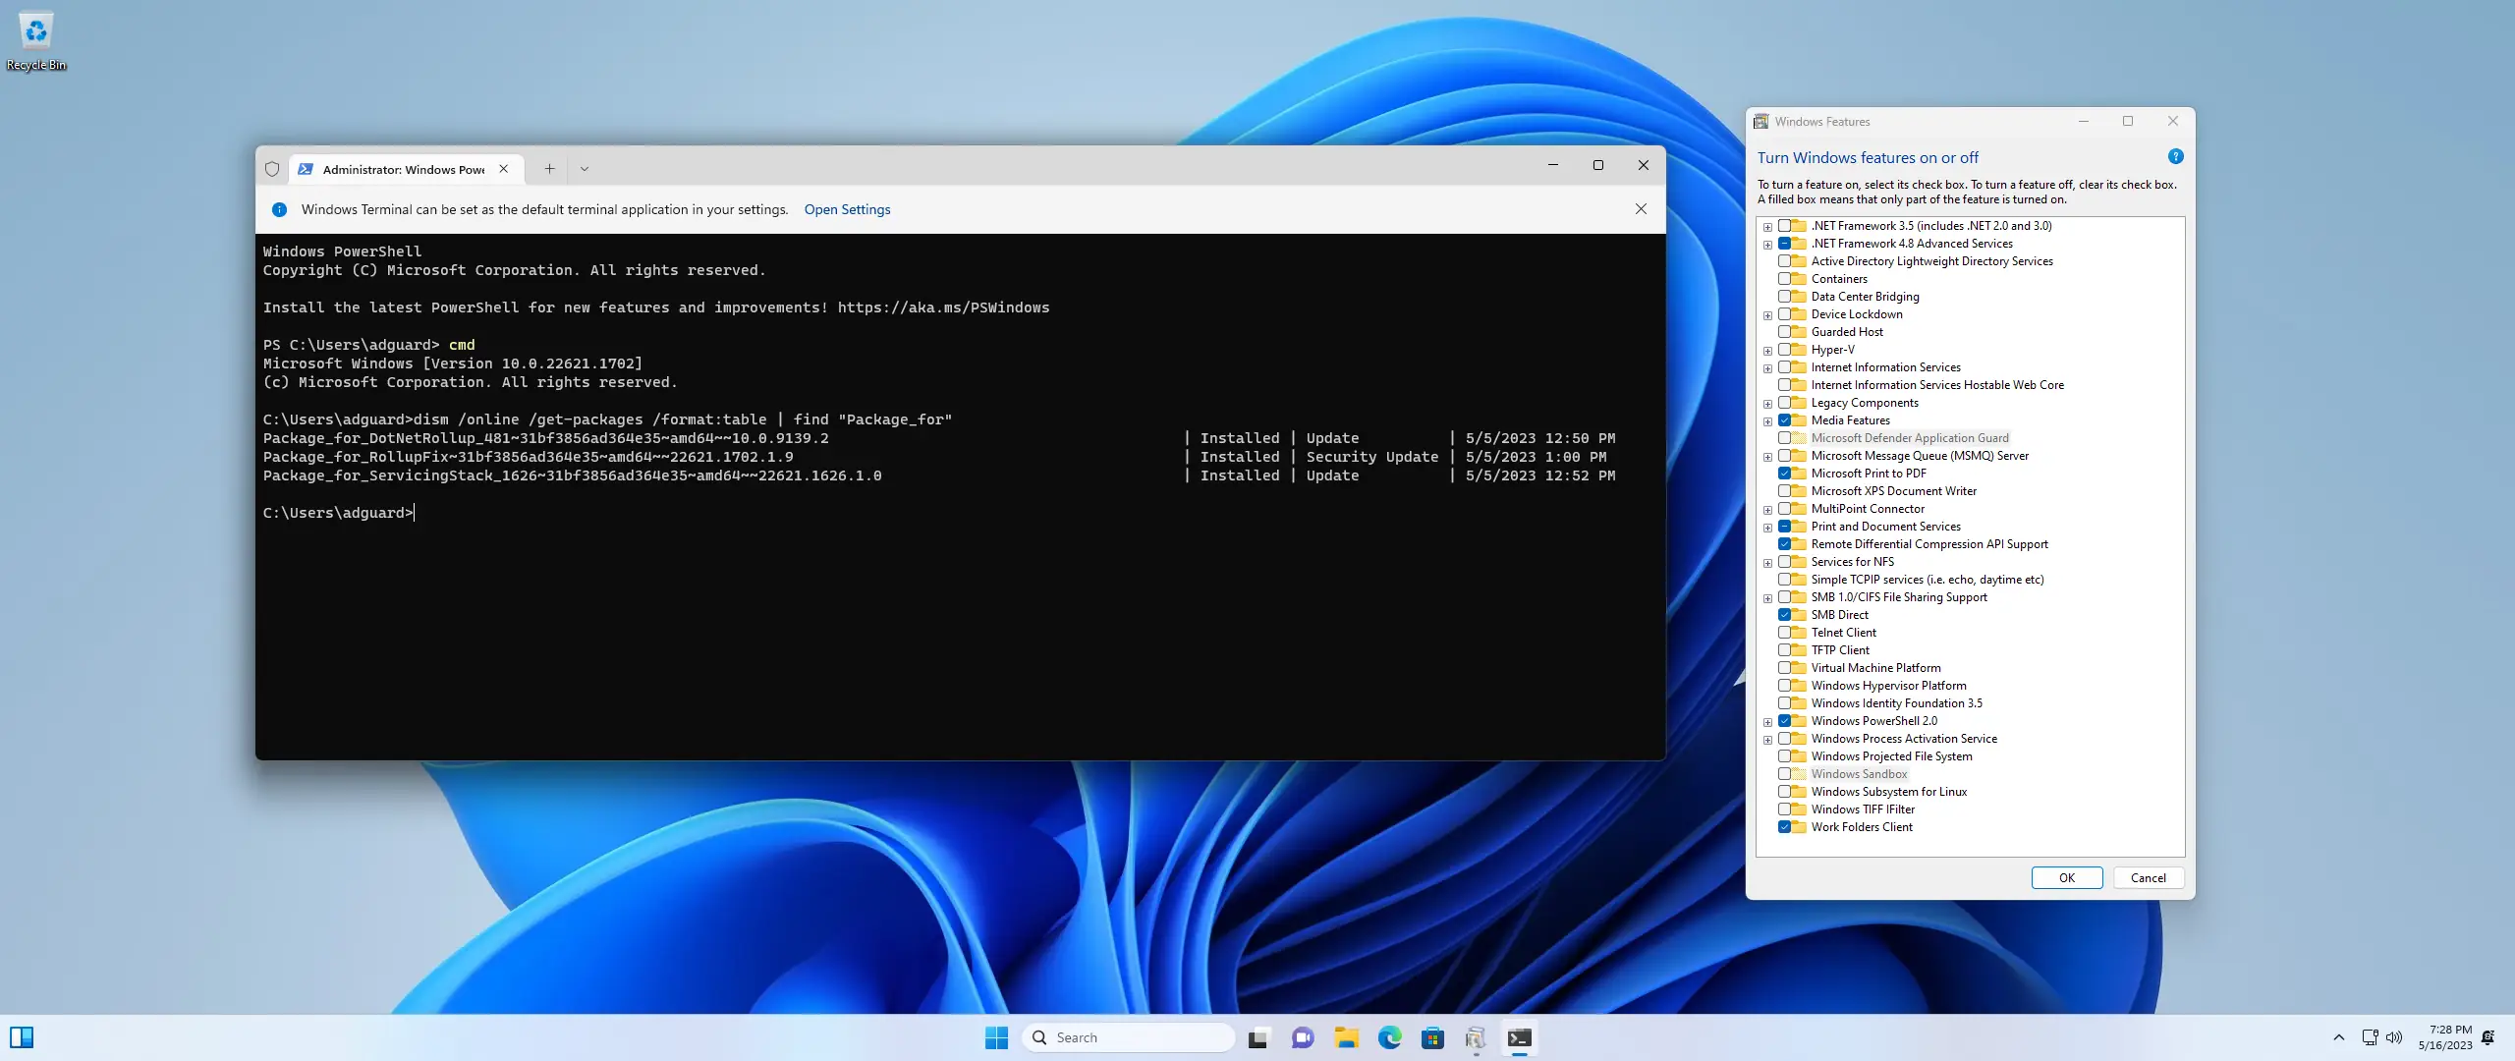Screen dimensions: 2515x1061
Task: Check Windows Subsystem for Linux box
Action: 1784,792
